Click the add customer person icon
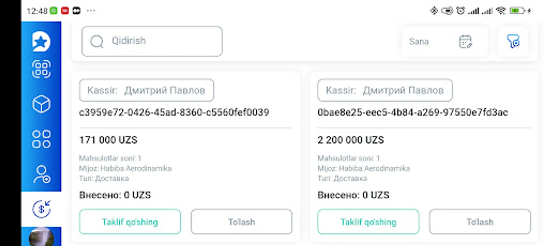Screen dimensions: 548x246 (x=41, y=174)
